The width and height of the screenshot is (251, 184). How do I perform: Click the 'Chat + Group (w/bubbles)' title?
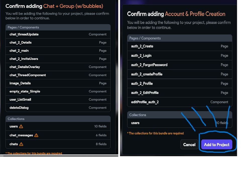[x=73, y=6]
